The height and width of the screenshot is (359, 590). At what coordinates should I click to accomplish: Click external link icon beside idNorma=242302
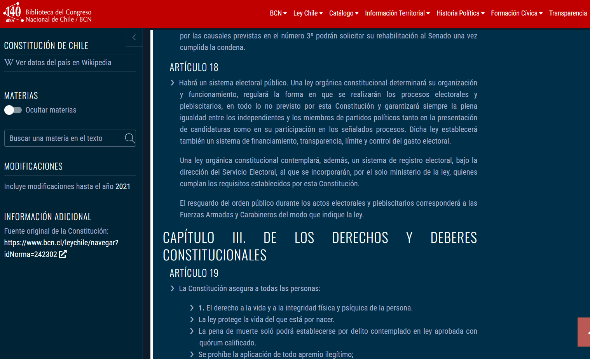coord(63,254)
